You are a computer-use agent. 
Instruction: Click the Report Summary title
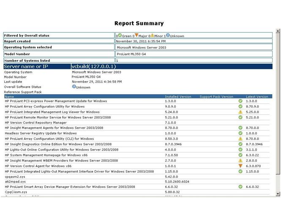[x=139, y=23]
